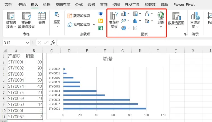
Task: Expand hierarchy chart dropdown arrow
Action: 140,14
